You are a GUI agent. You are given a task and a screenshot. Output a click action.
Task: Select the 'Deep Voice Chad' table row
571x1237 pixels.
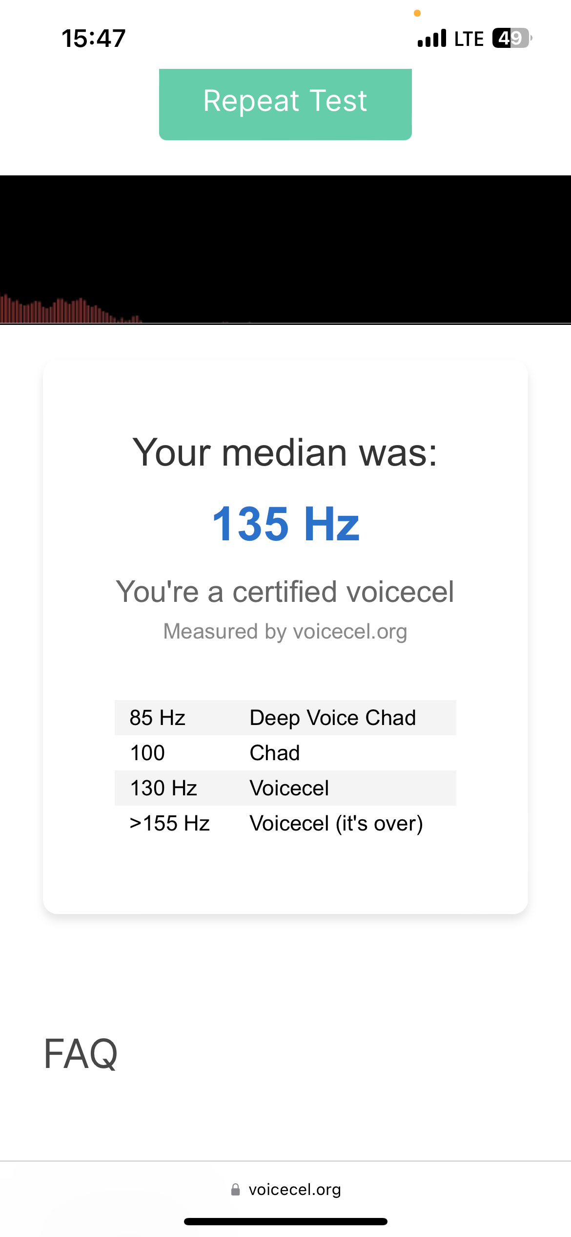285,718
